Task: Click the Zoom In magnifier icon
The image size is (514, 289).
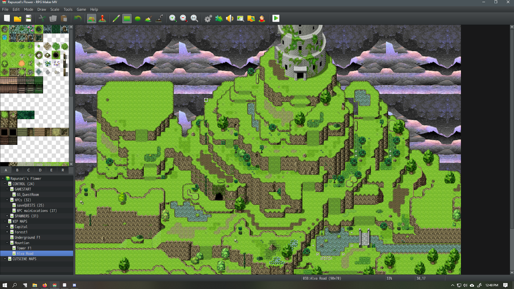Action: pyautogui.click(x=173, y=18)
